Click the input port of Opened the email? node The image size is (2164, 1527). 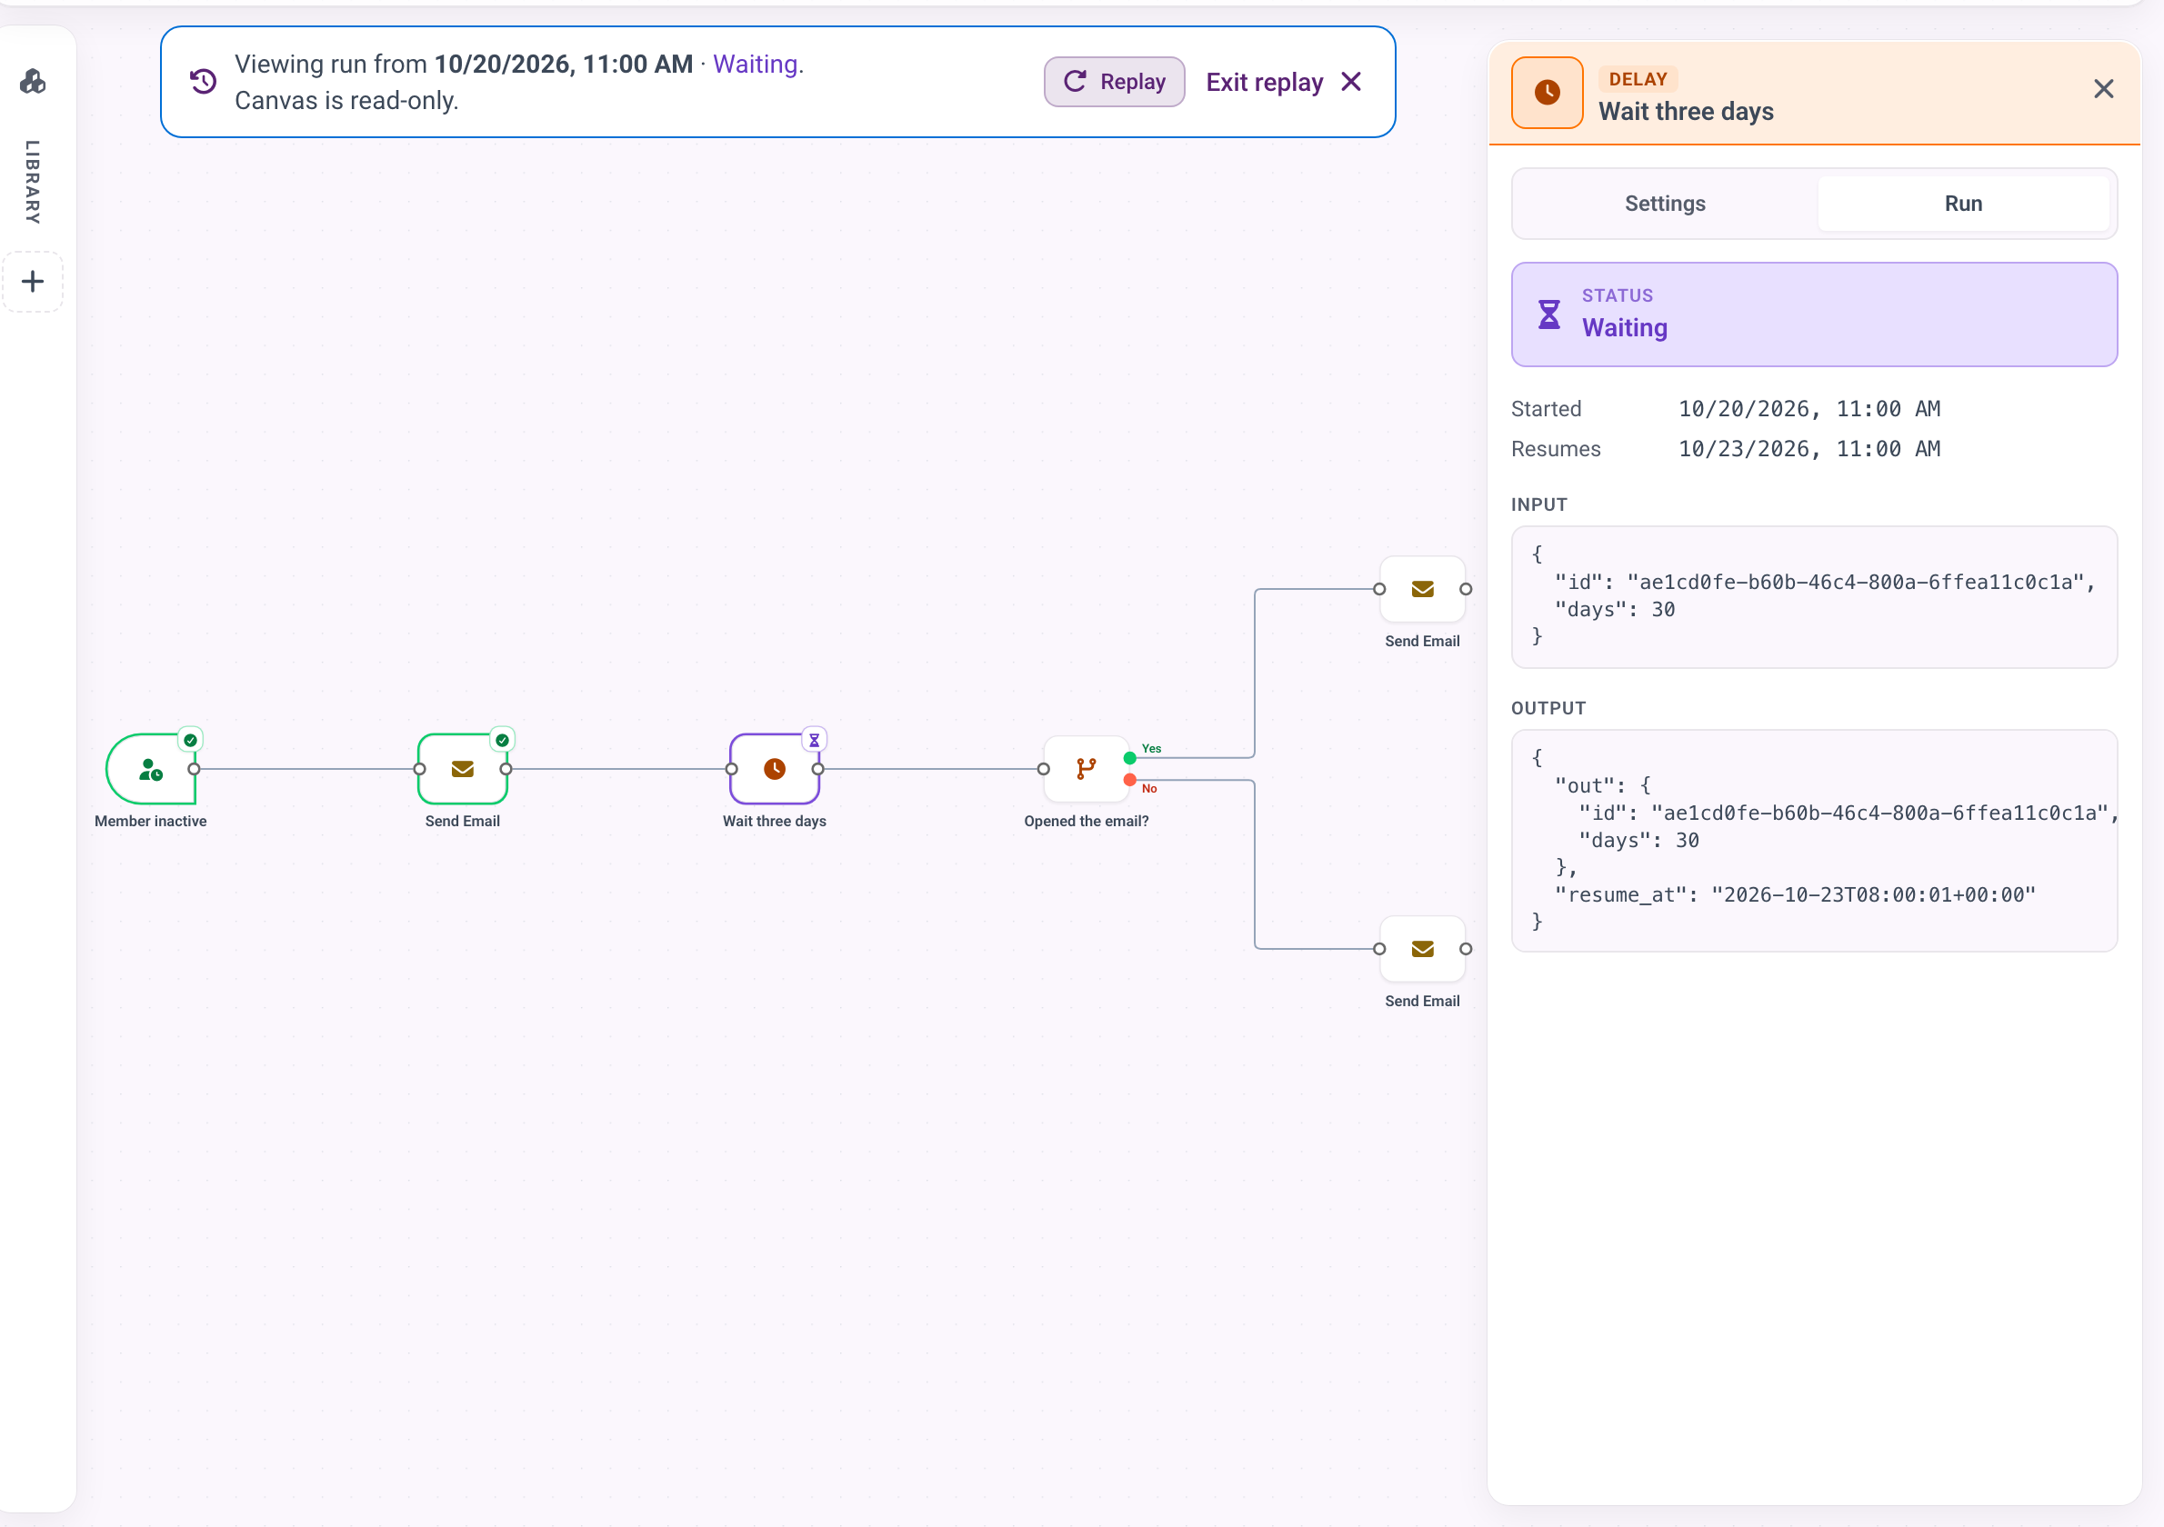pyautogui.click(x=1044, y=769)
